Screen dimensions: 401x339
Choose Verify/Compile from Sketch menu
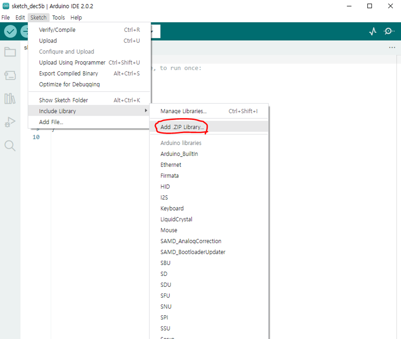[89, 30]
